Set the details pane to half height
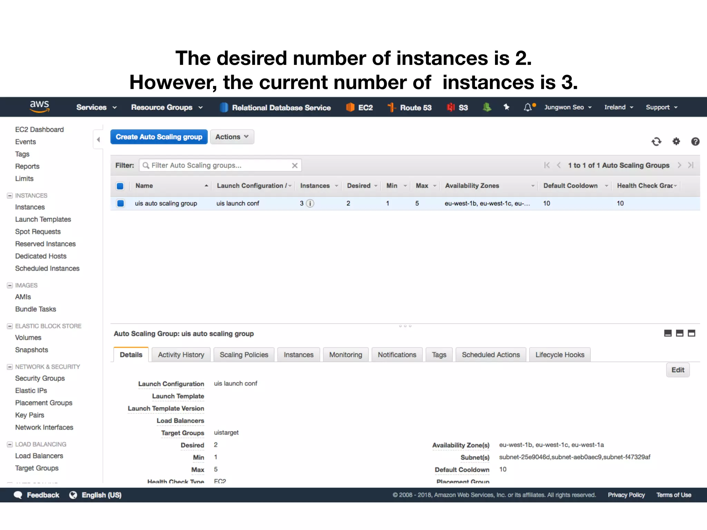This screenshot has height=530, width=707. (680, 333)
